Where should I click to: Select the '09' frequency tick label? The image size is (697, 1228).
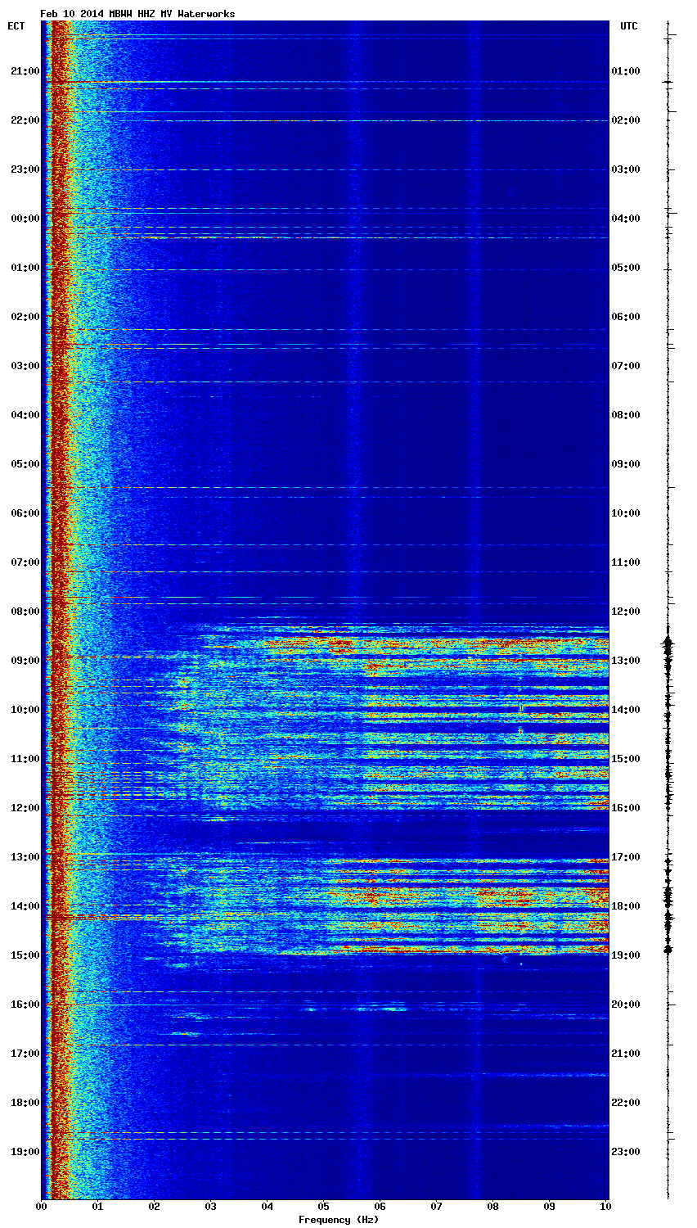pyautogui.click(x=549, y=1207)
